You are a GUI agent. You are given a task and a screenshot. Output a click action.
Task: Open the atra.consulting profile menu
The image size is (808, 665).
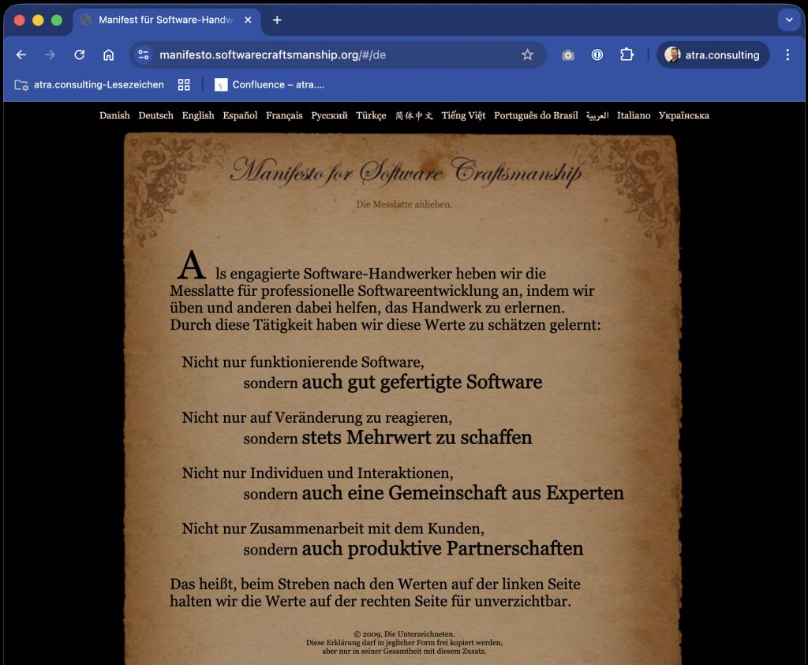tap(713, 54)
